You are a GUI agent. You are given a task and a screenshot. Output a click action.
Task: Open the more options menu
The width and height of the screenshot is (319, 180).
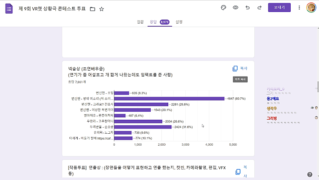(299, 8)
